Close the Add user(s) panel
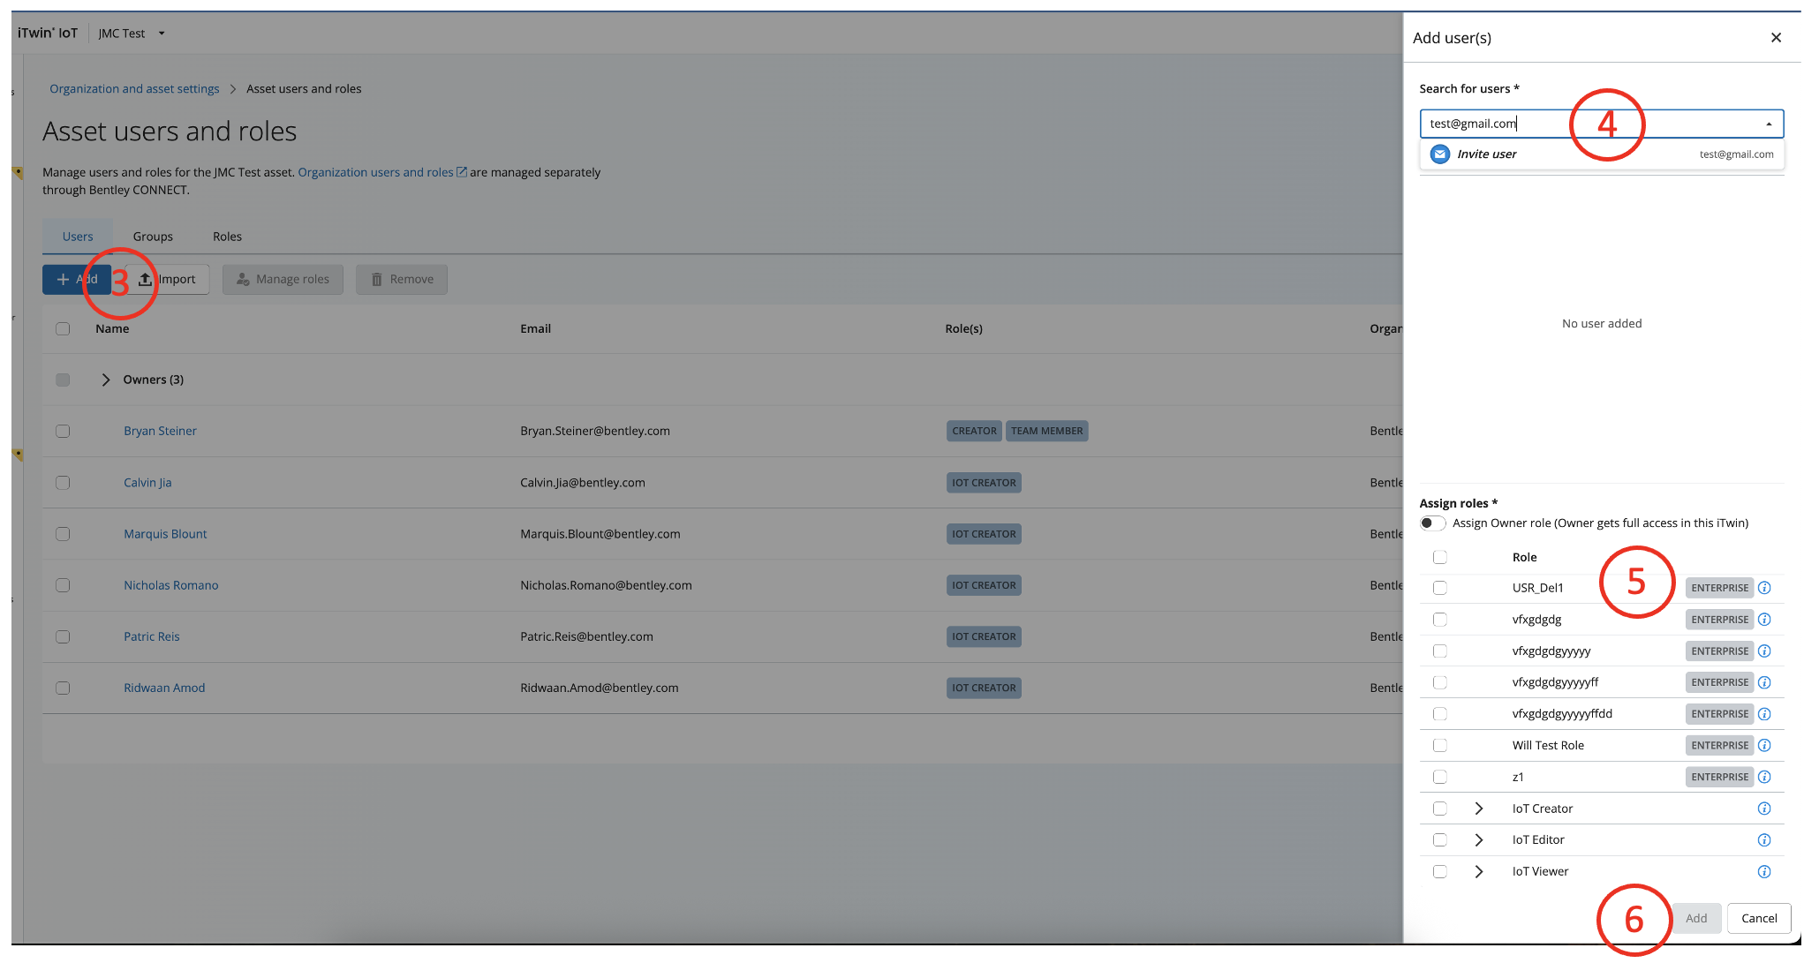The height and width of the screenshot is (978, 1819). (x=1776, y=37)
